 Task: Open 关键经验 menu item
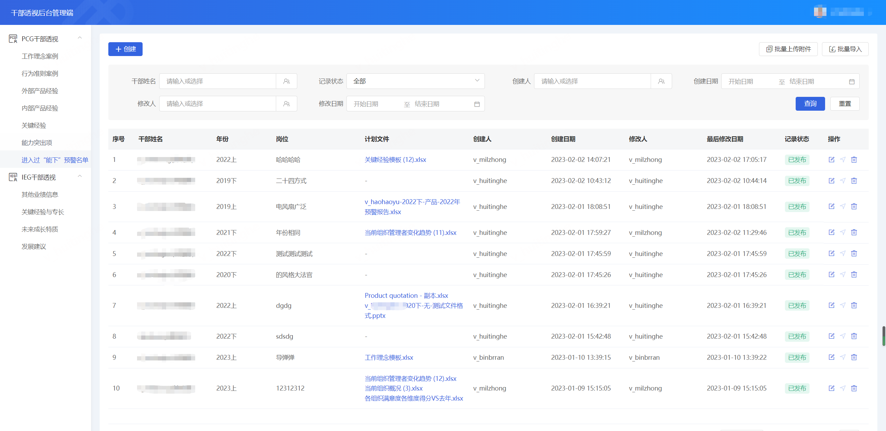pos(34,125)
